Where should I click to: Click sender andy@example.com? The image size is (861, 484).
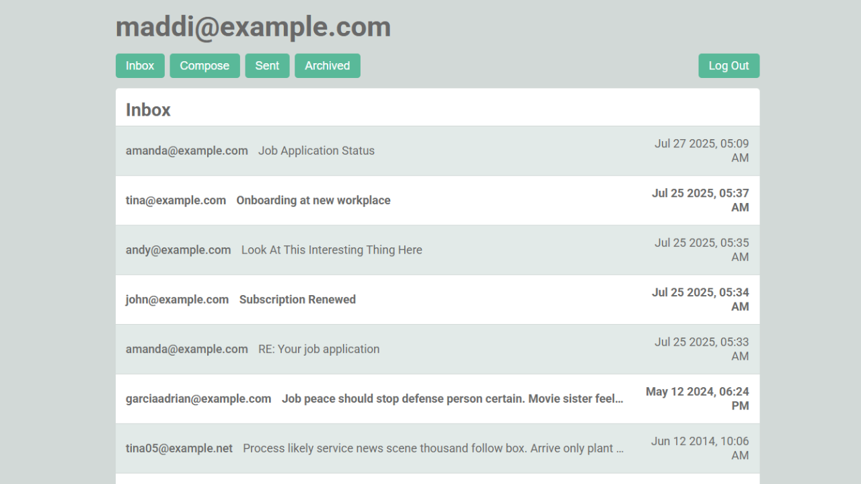178,250
